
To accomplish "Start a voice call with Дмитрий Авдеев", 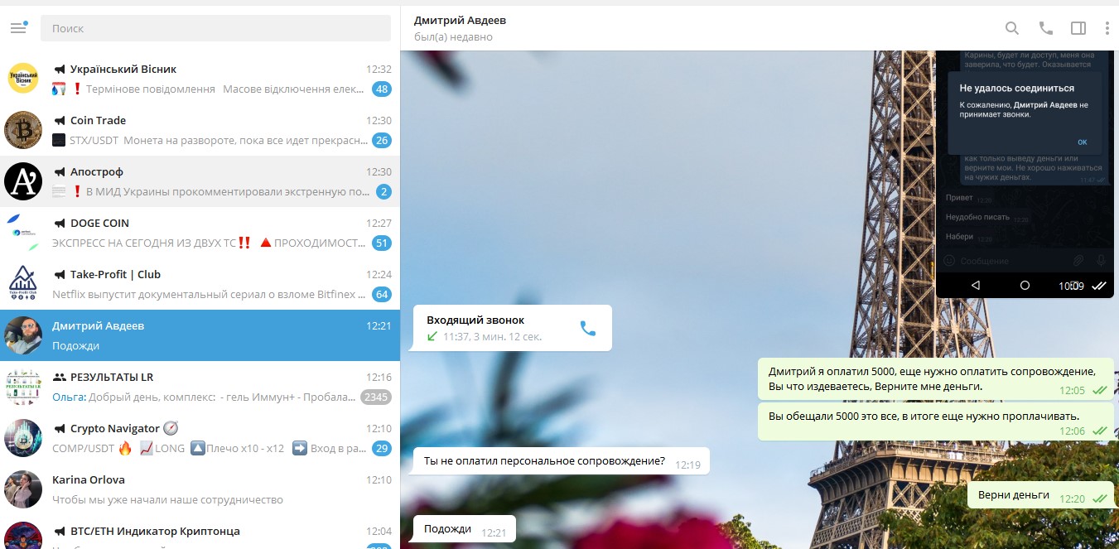I will 1045,28.
